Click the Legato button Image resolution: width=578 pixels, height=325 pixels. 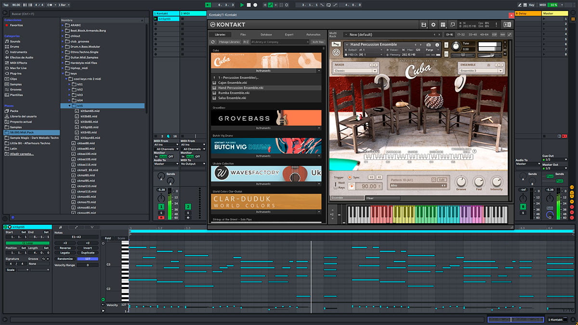click(x=65, y=253)
